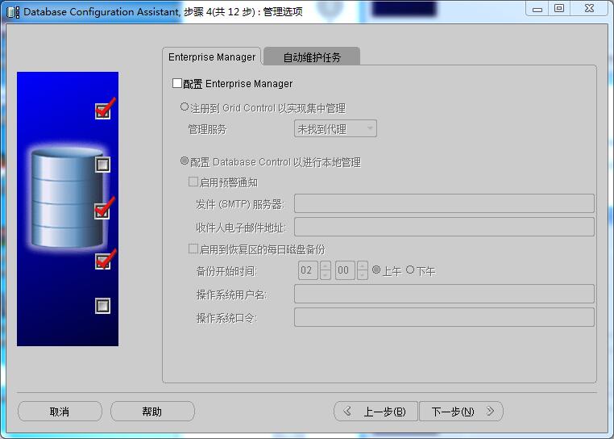Select 注册到 Grid Control 以实现集中管理 radio
614x439 pixels.
[x=185, y=107]
